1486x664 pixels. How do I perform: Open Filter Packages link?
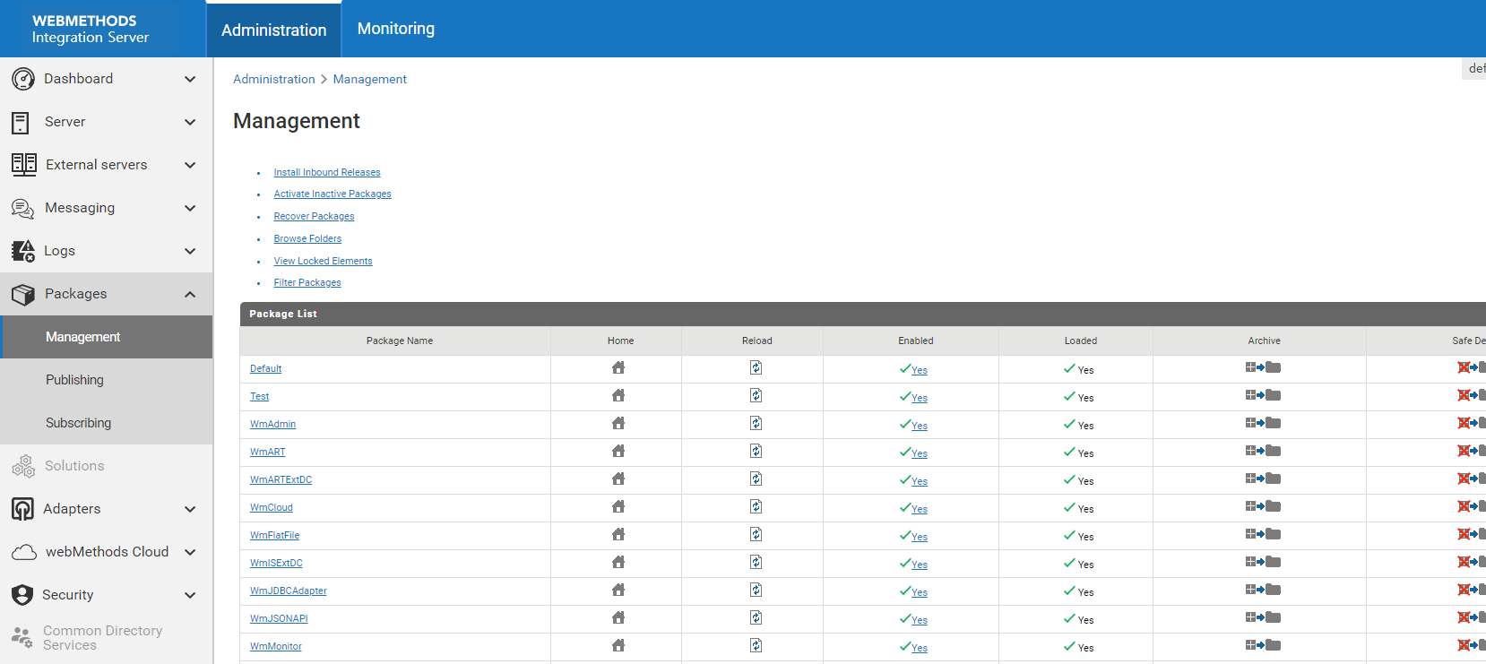307,282
